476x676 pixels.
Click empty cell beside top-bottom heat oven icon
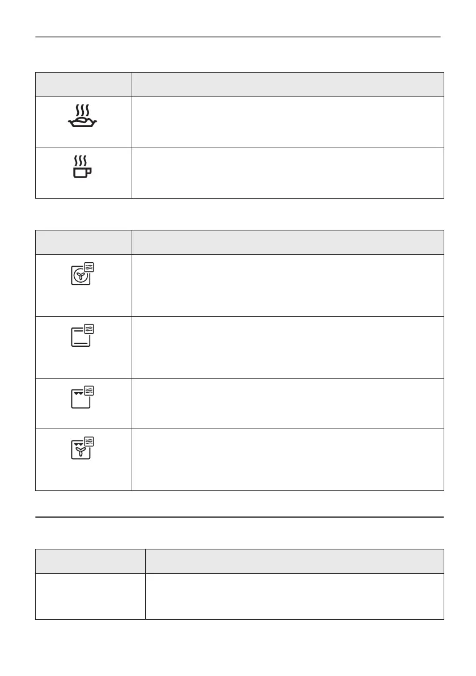pos(288,347)
